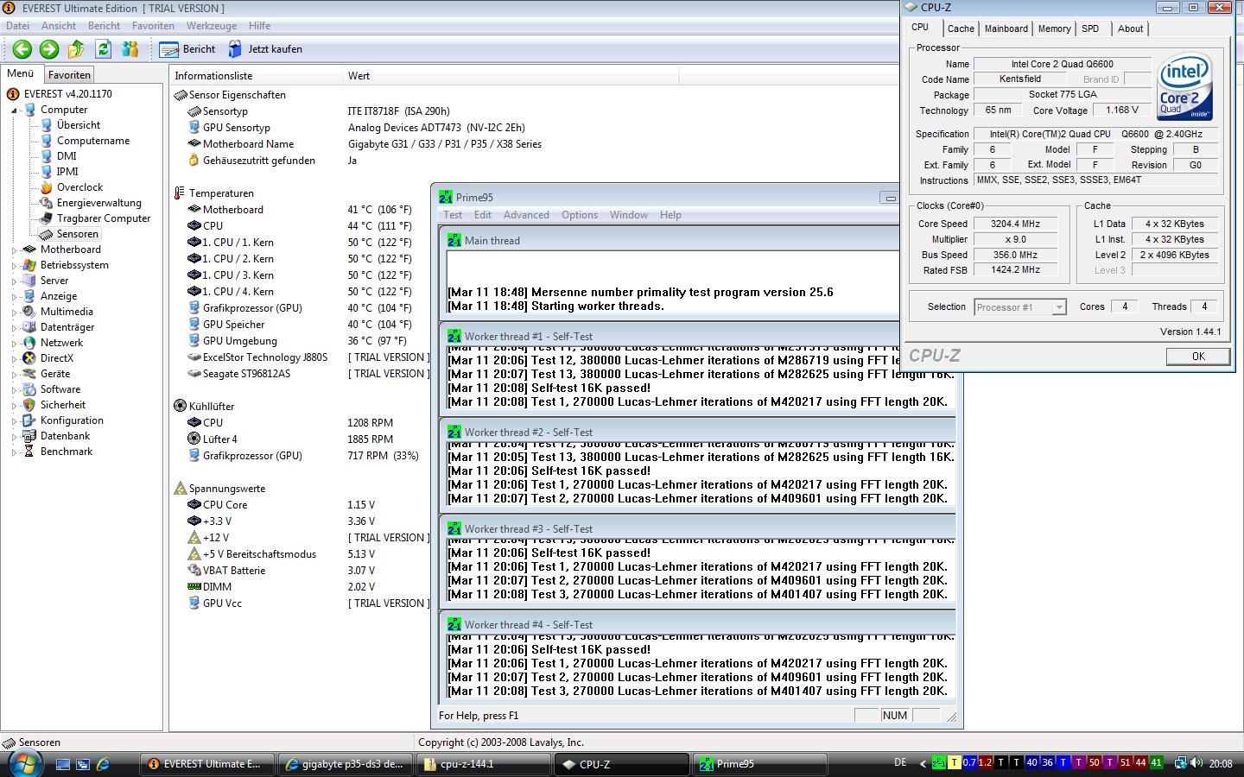Click Internet Explorer quick launch icon
1244x777 pixels.
(103, 764)
